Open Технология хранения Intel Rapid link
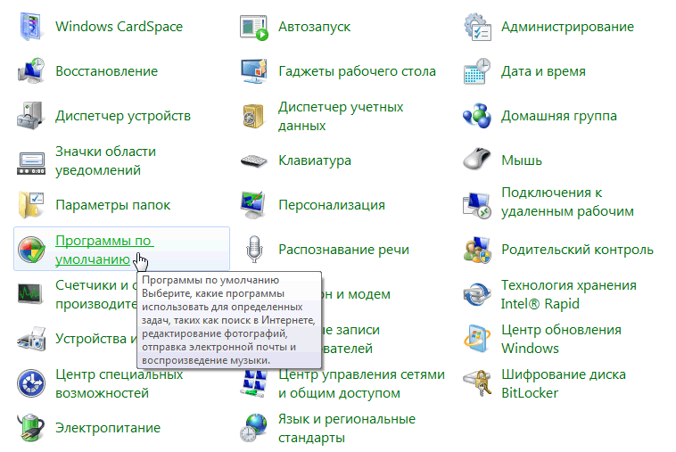Image resolution: width=676 pixels, height=452 pixels. click(569, 294)
